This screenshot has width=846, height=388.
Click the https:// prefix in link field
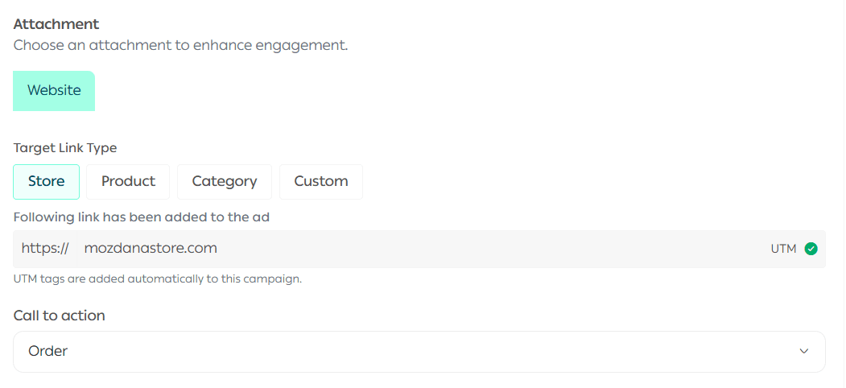coord(45,248)
